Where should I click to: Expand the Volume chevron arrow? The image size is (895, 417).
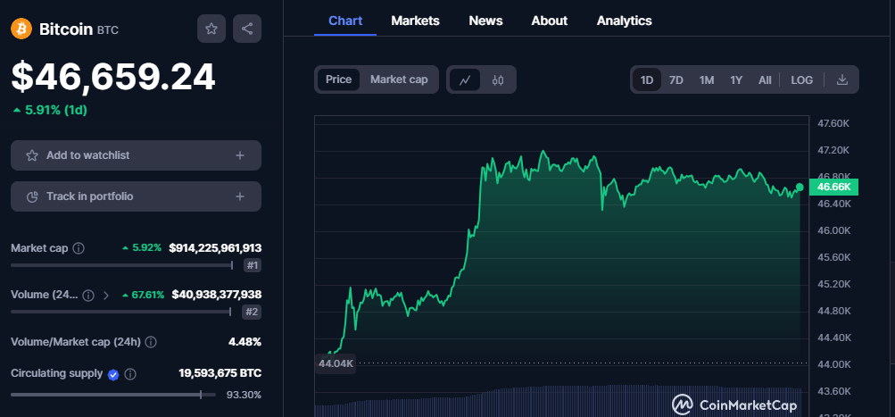click(105, 296)
